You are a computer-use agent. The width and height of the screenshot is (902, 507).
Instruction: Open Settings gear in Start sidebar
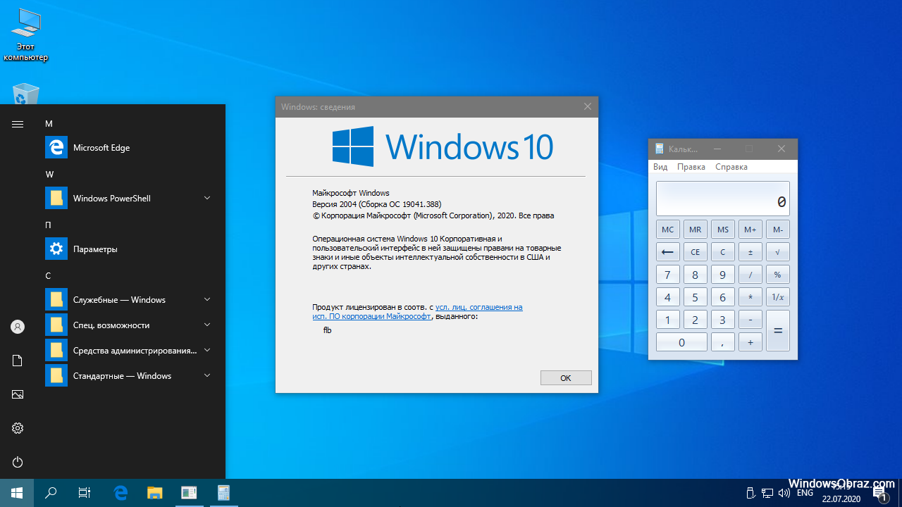click(x=18, y=428)
